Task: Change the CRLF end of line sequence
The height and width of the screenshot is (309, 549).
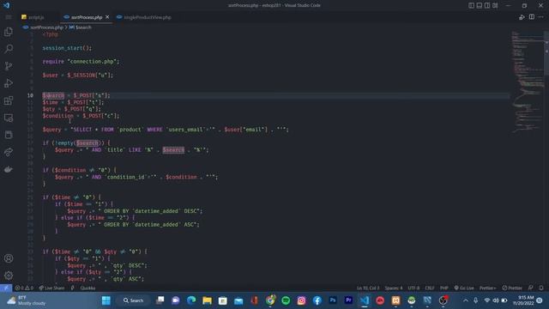Action: click(x=430, y=288)
